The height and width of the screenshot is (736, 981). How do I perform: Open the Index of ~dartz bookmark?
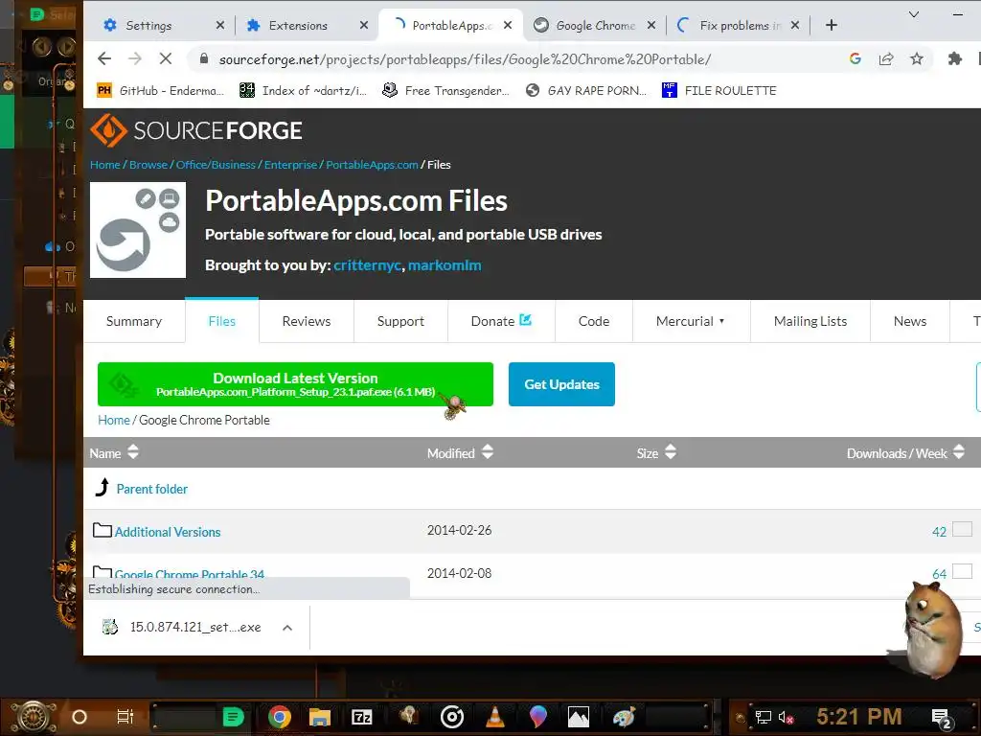[x=304, y=91]
